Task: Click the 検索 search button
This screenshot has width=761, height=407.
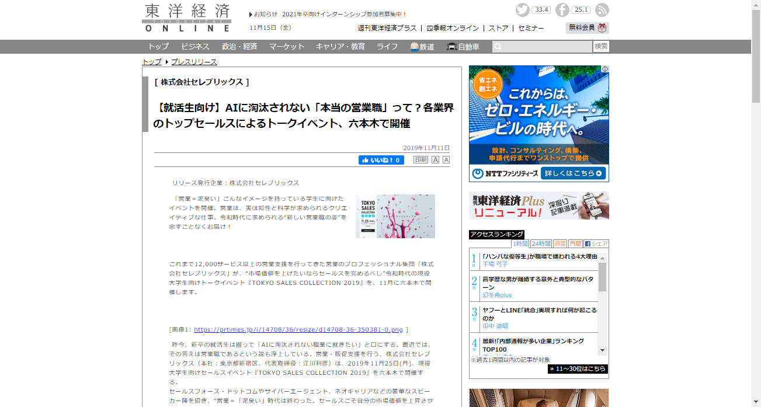Action: (601, 47)
